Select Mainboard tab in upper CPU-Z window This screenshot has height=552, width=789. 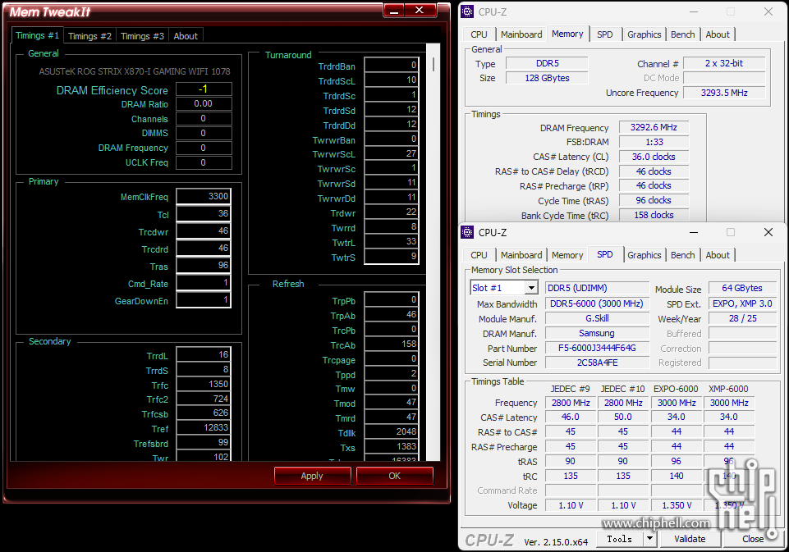(521, 34)
